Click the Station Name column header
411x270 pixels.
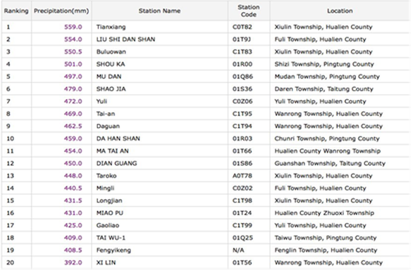point(159,11)
